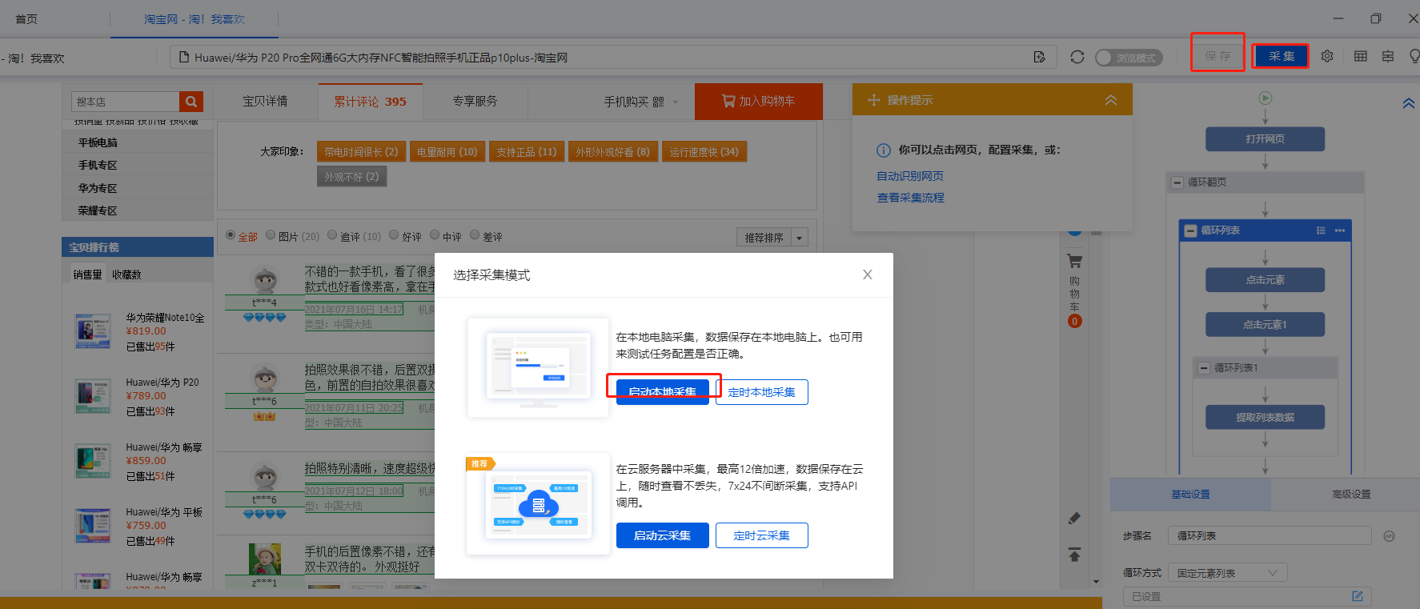Collapse the 循环列表1 step group

[1203, 368]
